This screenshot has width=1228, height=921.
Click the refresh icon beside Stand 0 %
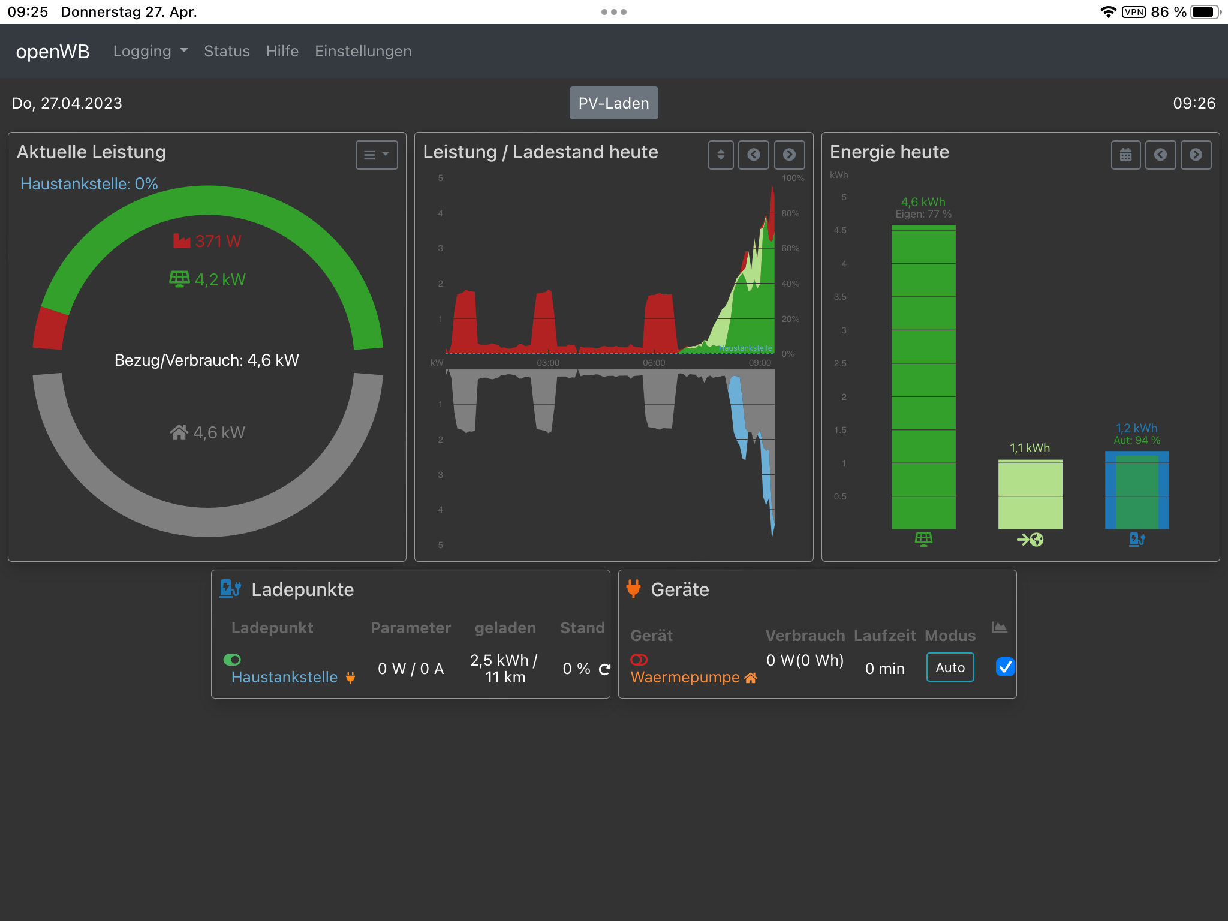(x=604, y=669)
